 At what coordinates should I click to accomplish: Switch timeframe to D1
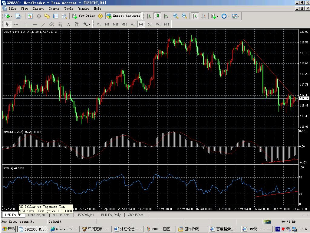click(x=150, y=24)
